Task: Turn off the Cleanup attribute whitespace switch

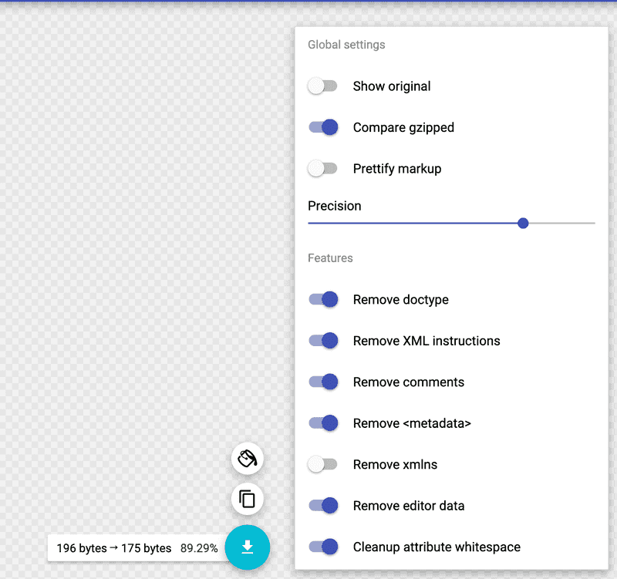Action: (x=323, y=547)
